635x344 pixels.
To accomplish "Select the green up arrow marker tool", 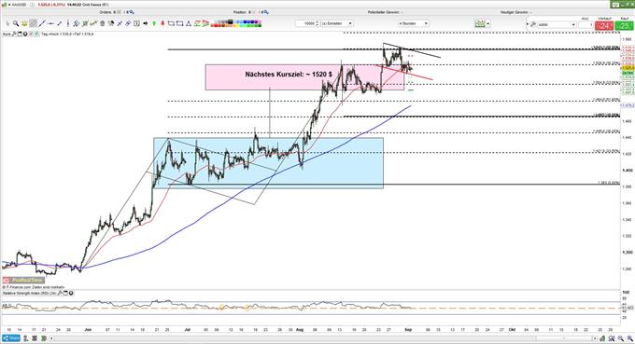I will [154, 23].
